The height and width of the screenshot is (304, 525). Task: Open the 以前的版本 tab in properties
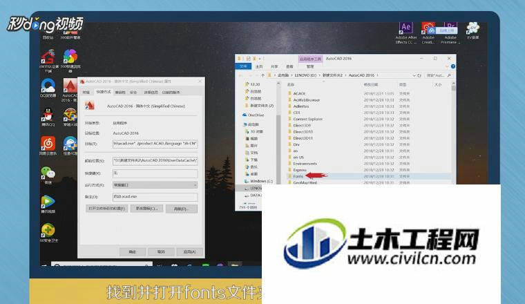[x=171, y=92]
